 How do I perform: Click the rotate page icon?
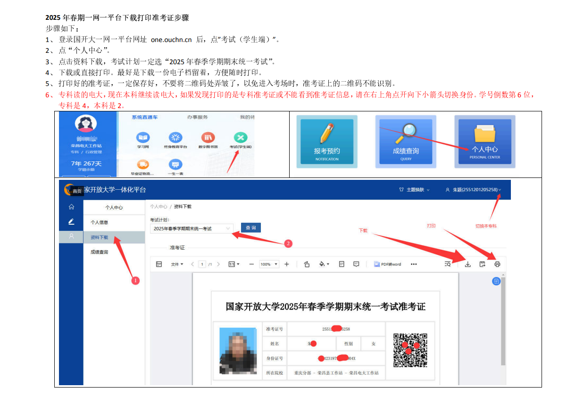click(x=307, y=264)
